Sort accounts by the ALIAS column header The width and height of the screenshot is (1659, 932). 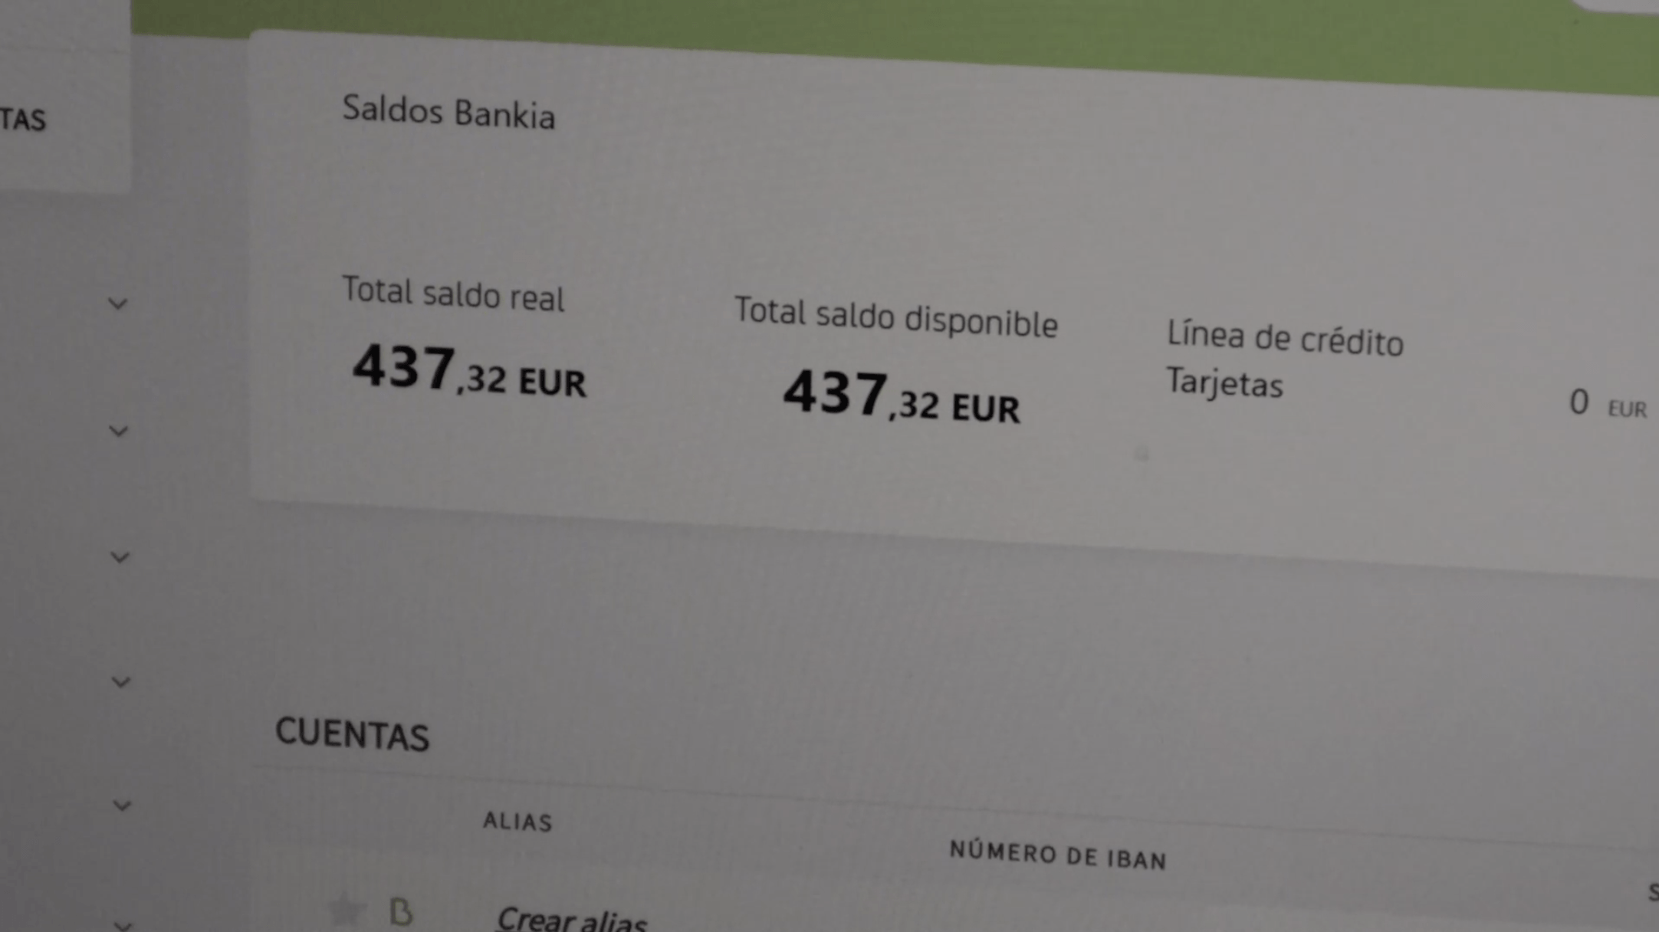(x=517, y=822)
